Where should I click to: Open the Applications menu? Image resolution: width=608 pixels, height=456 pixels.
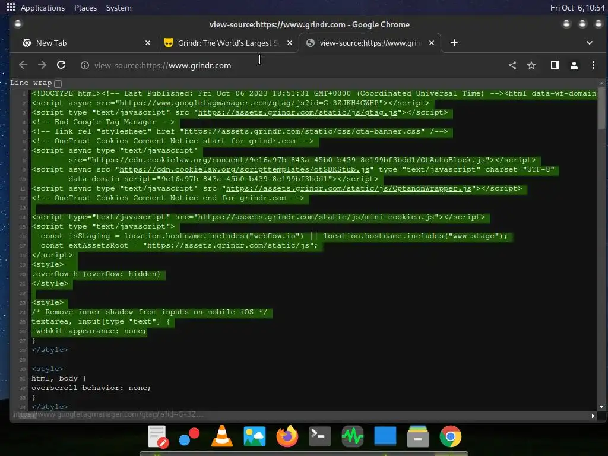[43, 8]
